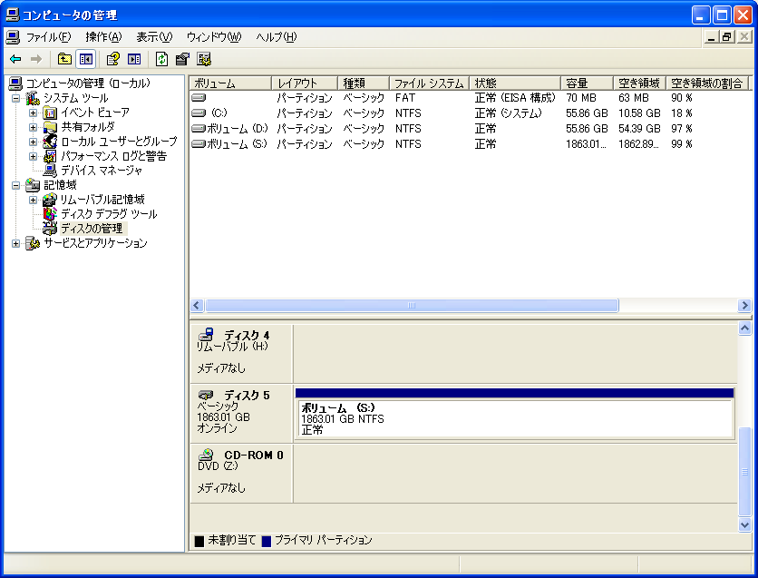758x578 pixels.
Task: Click the horizontal scrollbar in volume list
Action: click(411, 306)
